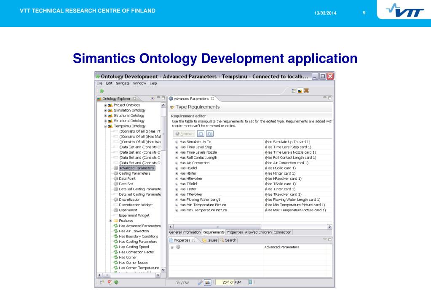Open the Window menu
431x298 pixels.
pos(139,83)
